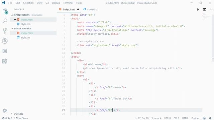Click Prettier in the status bar
This screenshot has height=120, width=214.
[x=195, y=118]
